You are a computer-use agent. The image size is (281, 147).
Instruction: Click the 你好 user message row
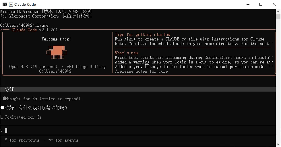(x=138, y=89)
